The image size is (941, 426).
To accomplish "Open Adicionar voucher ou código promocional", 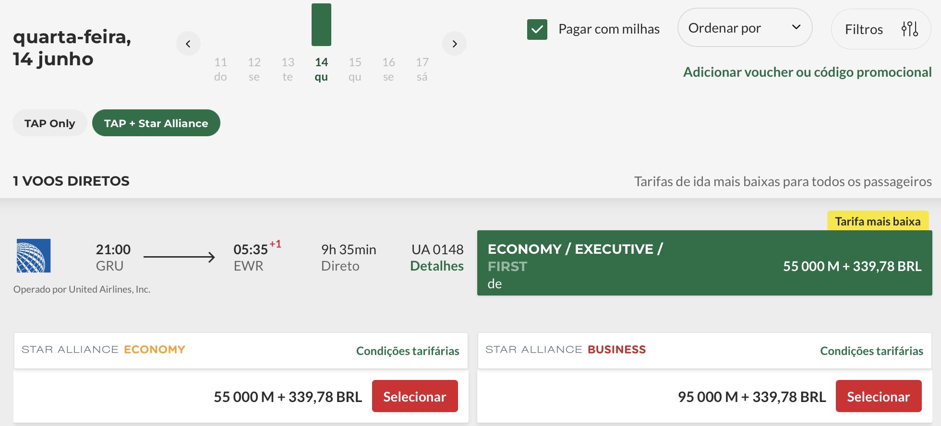I will (x=807, y=72).
